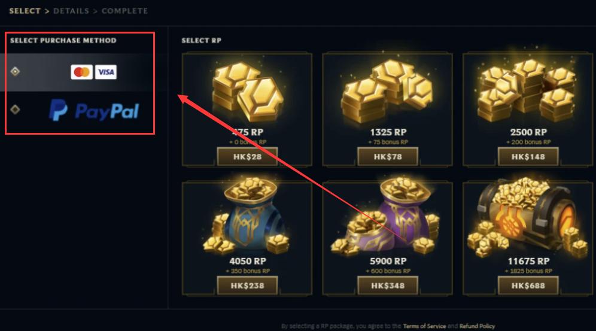Click the HK$78 price button
Image resolution: width=596 pixels, height=331 pixels.
(x=388, y=157)
